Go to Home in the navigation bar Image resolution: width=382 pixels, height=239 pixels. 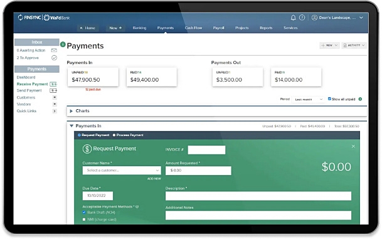point(88,28)
